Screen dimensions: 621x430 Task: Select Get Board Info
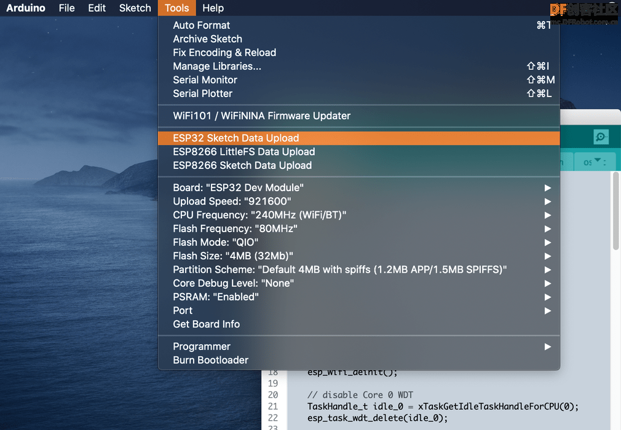[x=359, y=324]
